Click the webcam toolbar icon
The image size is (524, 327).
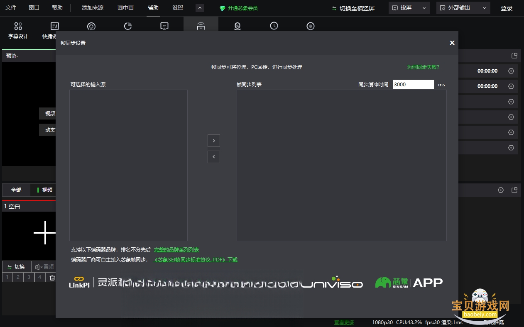click(238, 26)
